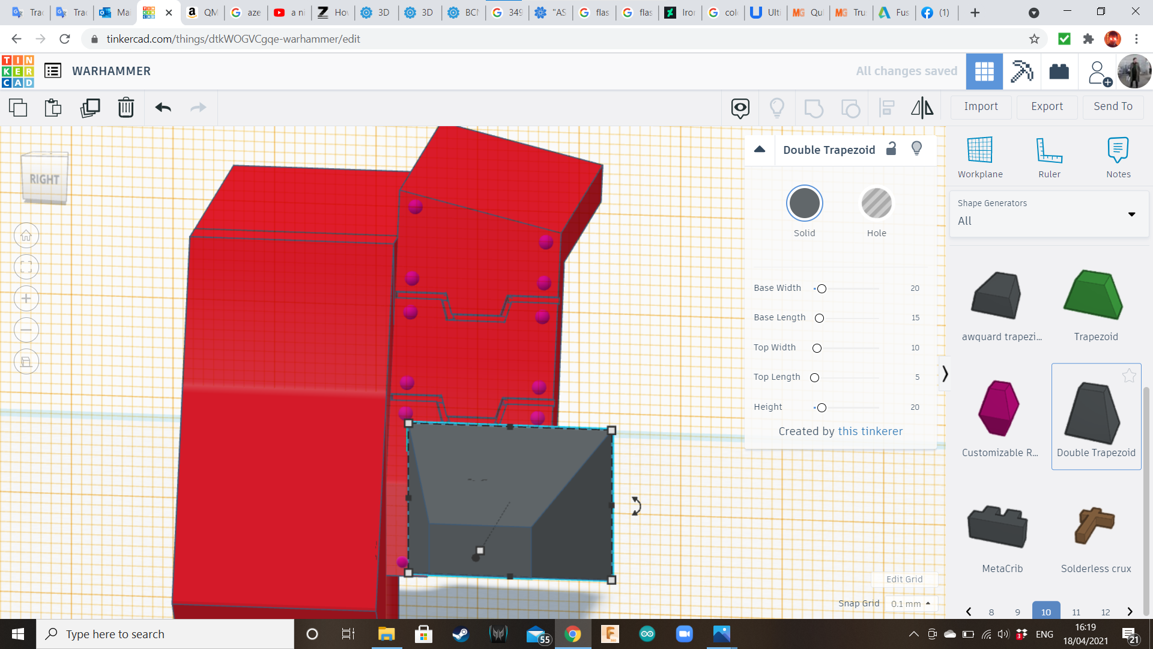Image resolution: width=1153 pixels, height=649 pixels.
Task: Set shape to Solid
Action: coord(804,204)
